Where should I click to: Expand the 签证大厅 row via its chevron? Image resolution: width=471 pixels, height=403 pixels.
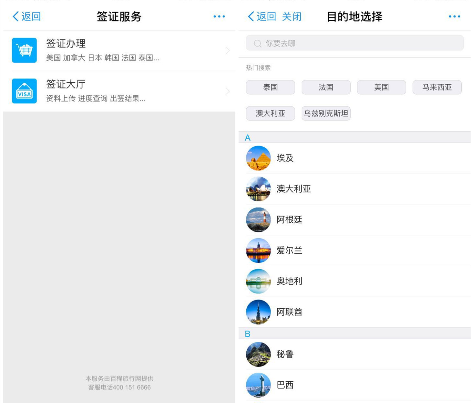tap(228, 91)
